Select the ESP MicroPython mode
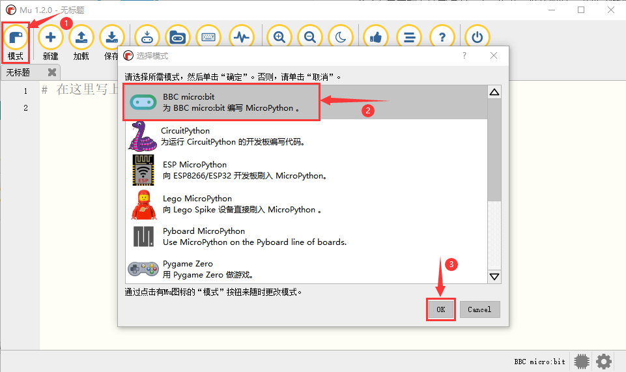 tap(306, 170)
